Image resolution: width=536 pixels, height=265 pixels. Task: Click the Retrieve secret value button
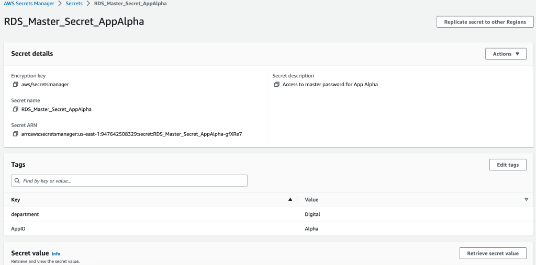[493, 254]
